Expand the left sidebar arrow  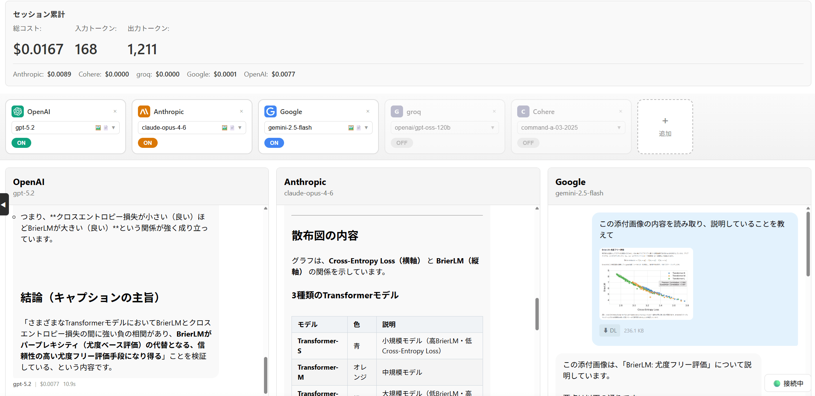coord(4,204)
